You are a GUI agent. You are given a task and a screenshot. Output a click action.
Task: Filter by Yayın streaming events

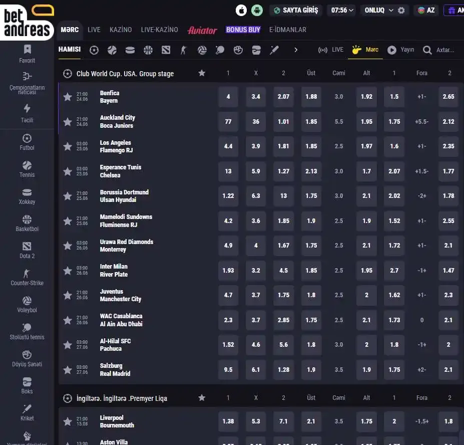tap(401, 50)
